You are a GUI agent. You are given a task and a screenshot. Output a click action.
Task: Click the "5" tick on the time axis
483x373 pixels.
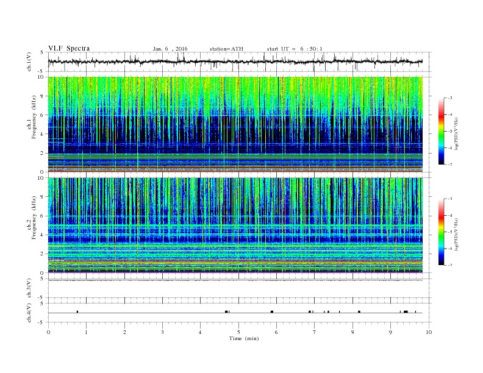click(238, 332)
